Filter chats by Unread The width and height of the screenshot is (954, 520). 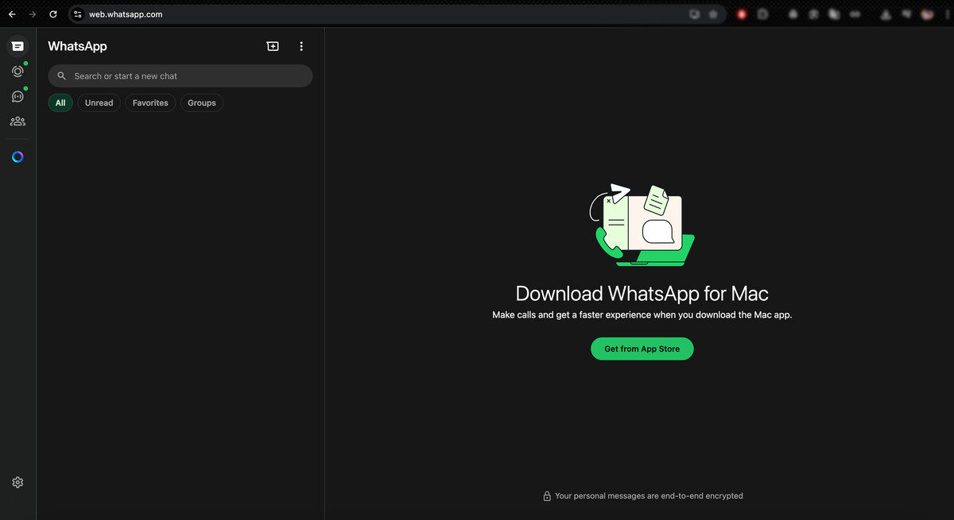coord(99,102)
